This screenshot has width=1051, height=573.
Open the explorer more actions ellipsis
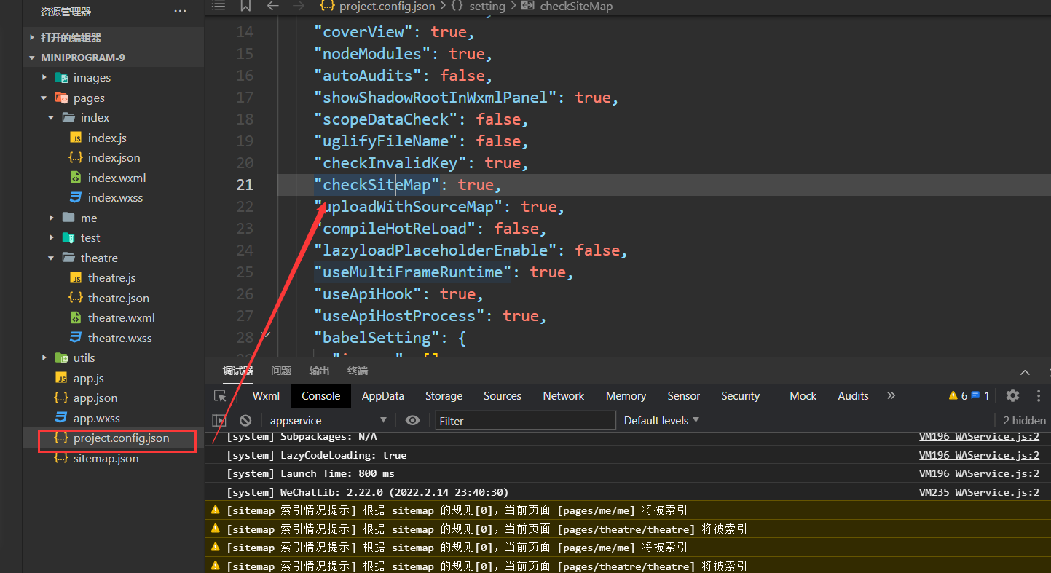180,12
